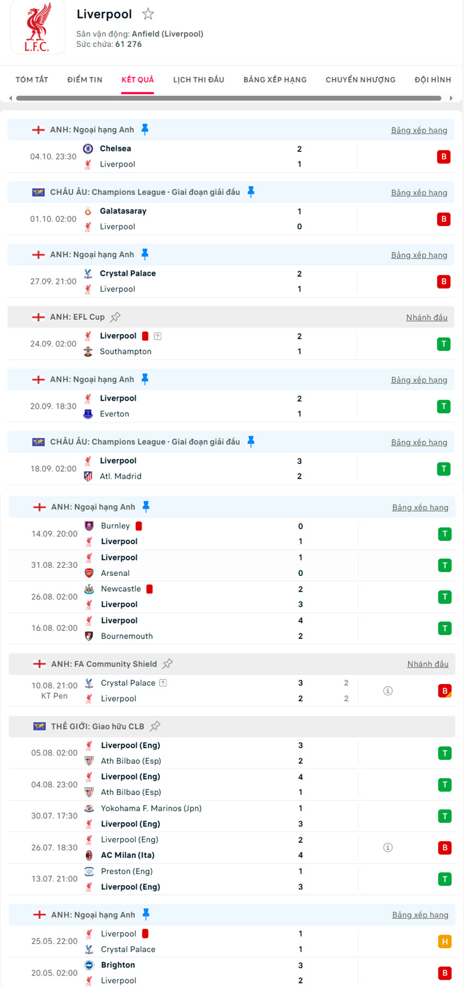Pin the Giao hữu CLB friendlies section
The image size is (464, 987).
point(156,726)
